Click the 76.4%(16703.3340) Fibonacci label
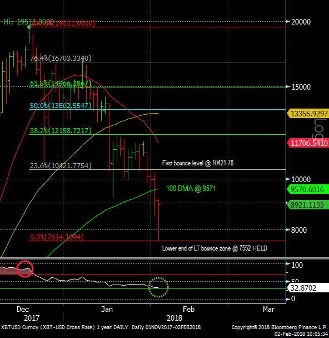329x338 pixels. (x=61, y=58)
